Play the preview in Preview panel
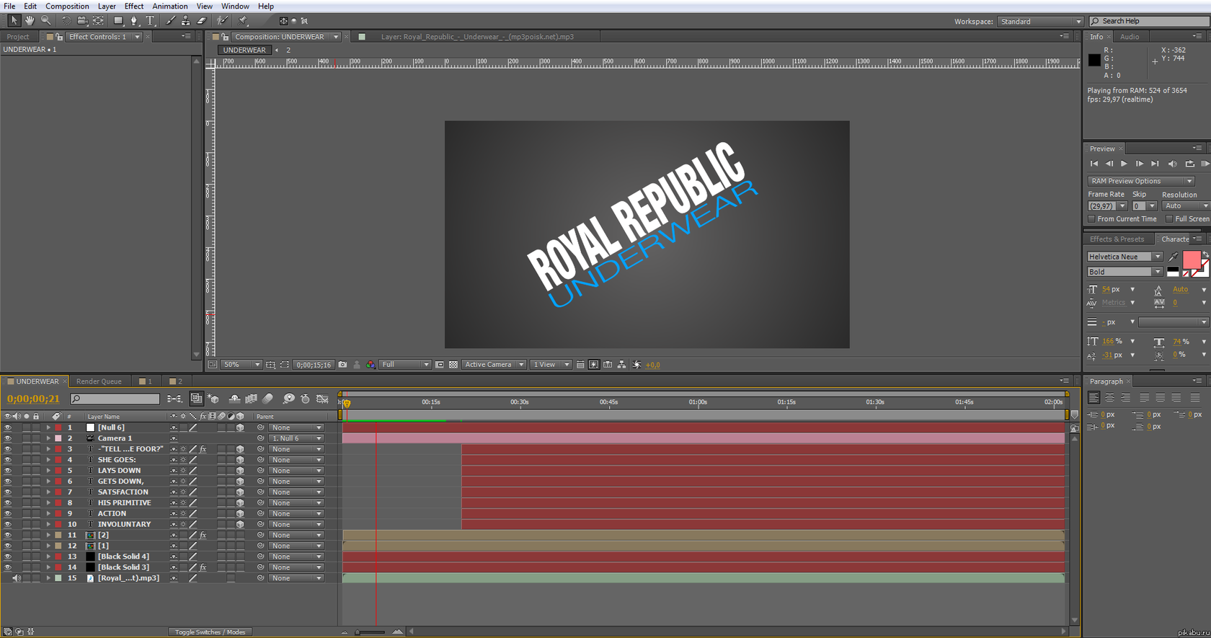 tap(1124, 164)
